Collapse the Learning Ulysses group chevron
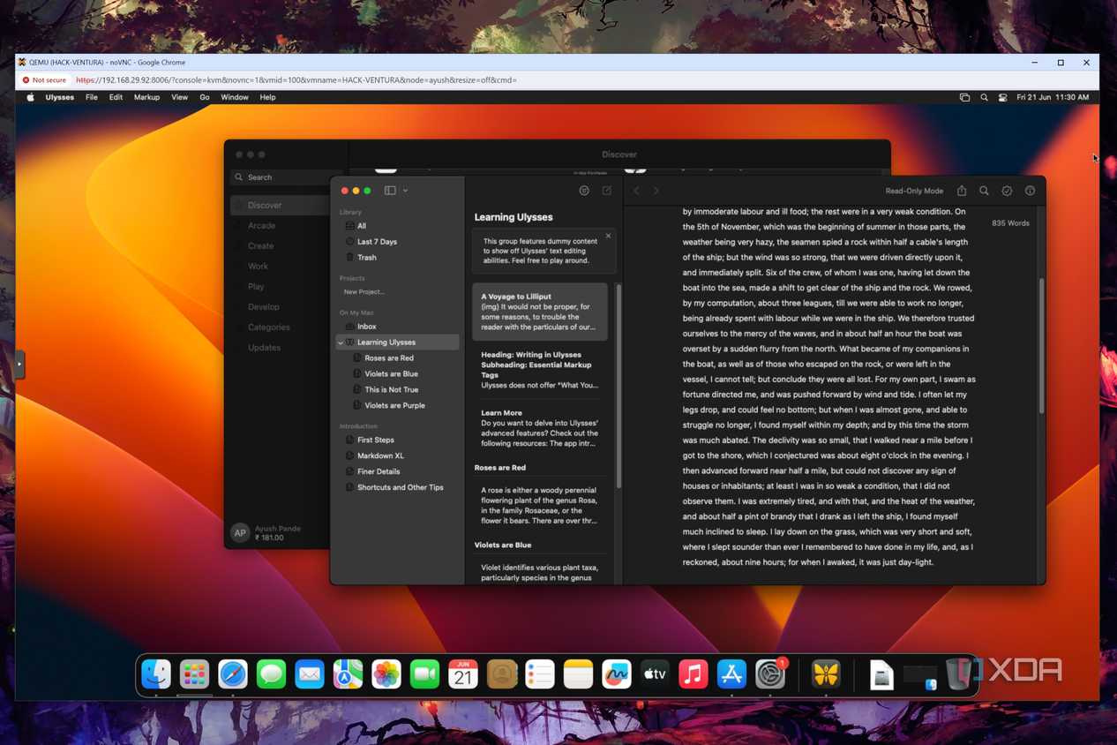The width and height of the screenshot is (1117, 745). (341, 342)
